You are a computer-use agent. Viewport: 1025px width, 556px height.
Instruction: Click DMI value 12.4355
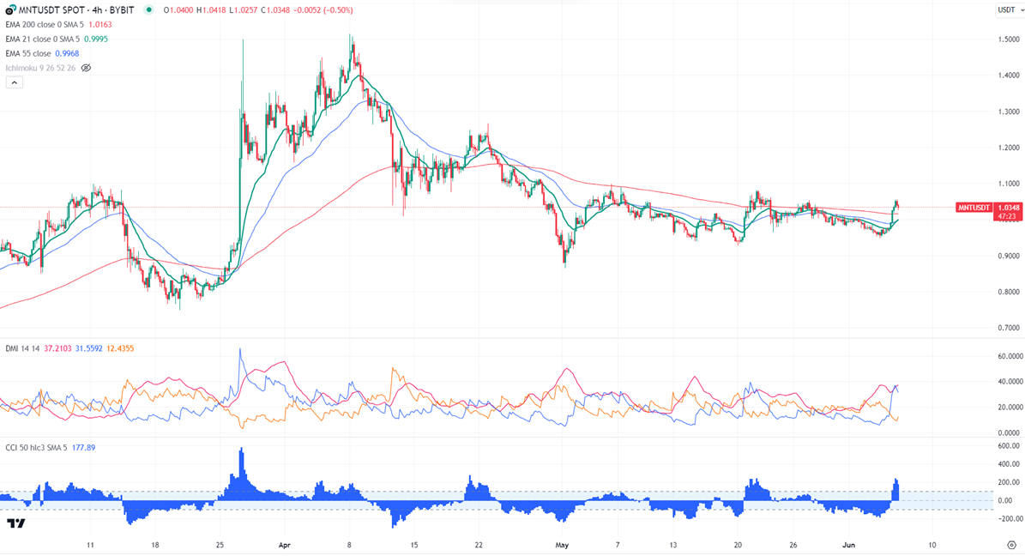[x=119, y=348]
